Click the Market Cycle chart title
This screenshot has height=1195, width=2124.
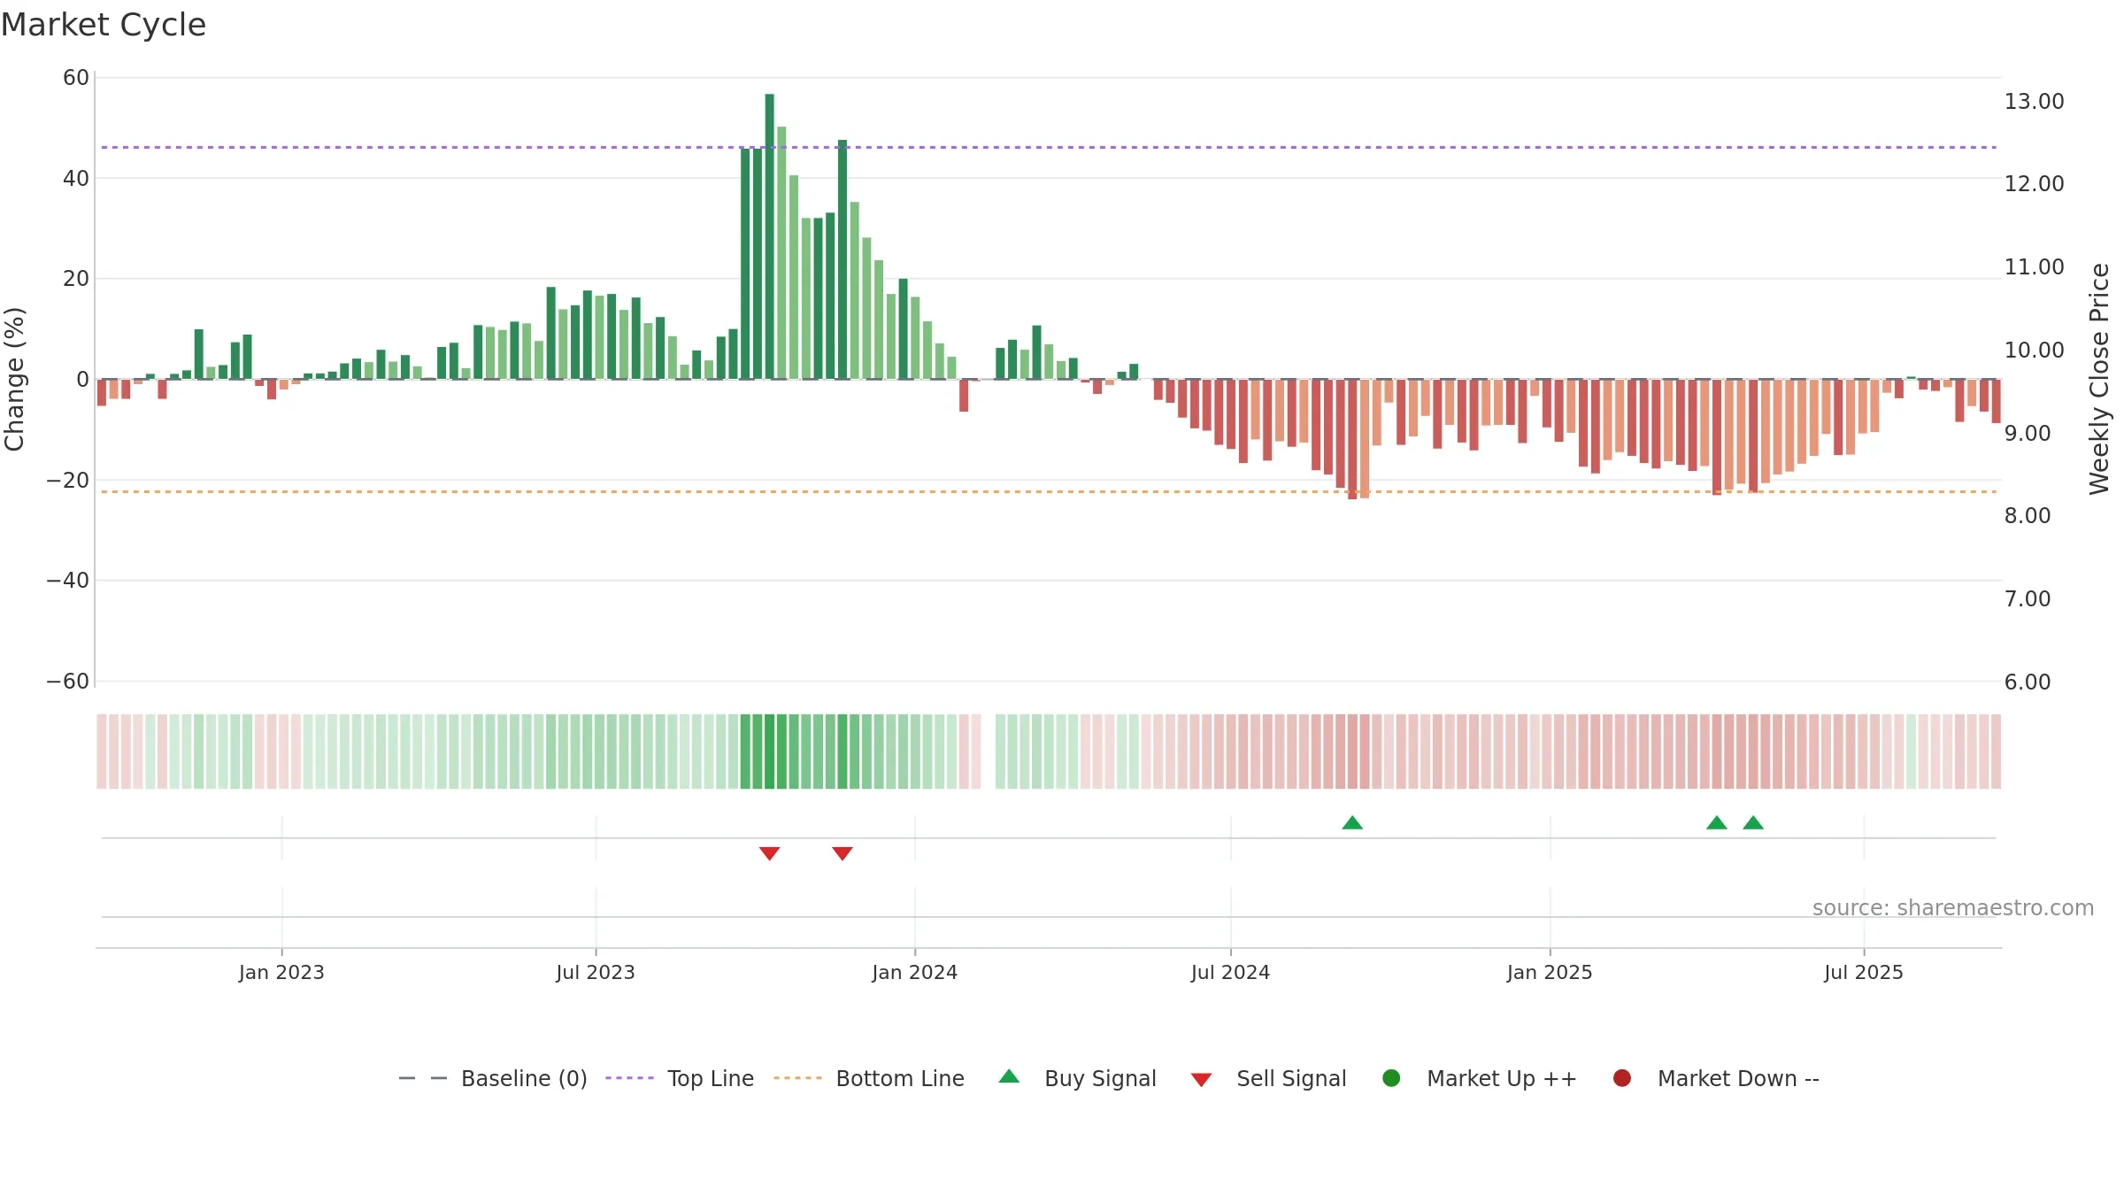click(x=104, y=25)
